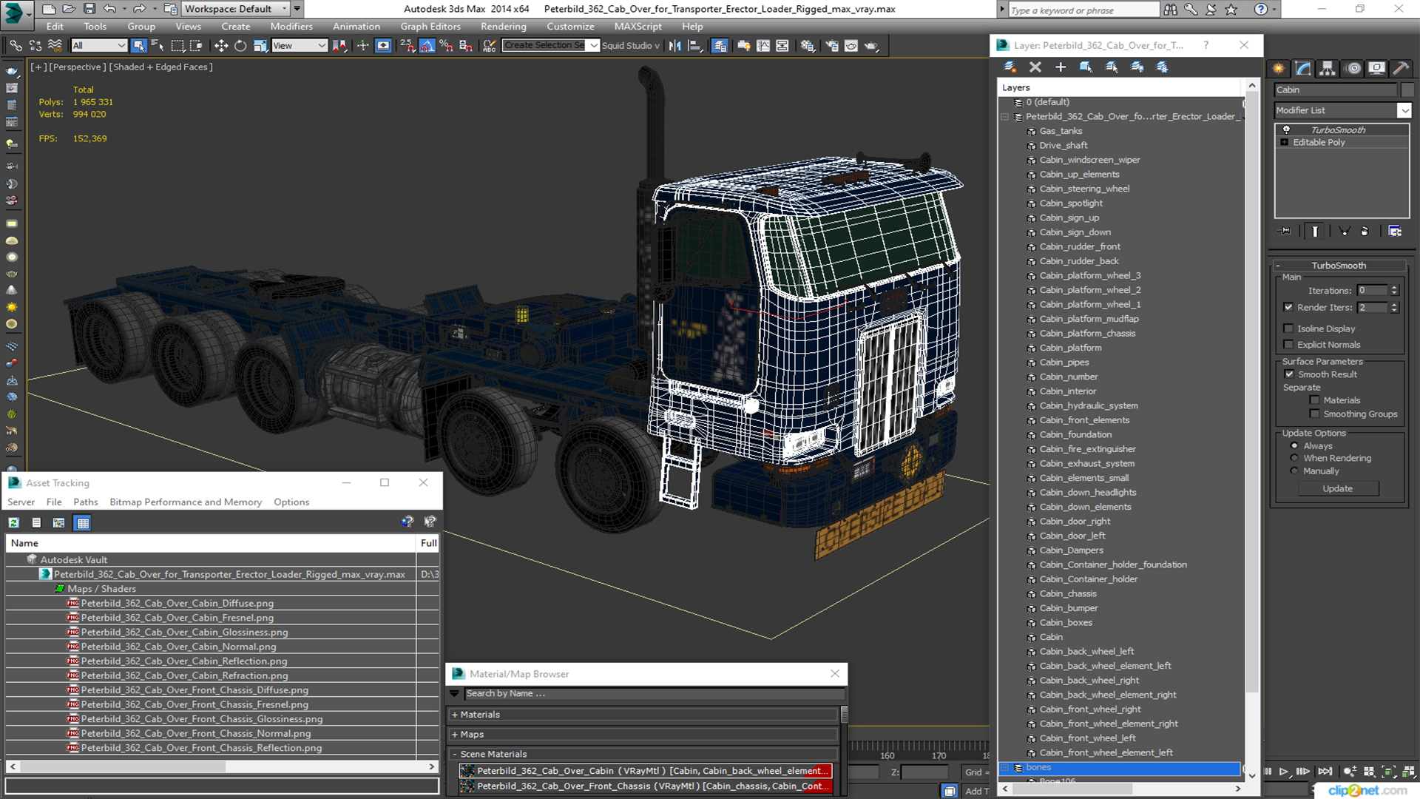Open the Utilities hammer panel
Image resolution: width=1420 pixels, height=799 pixels.
tap(1400, 68)
